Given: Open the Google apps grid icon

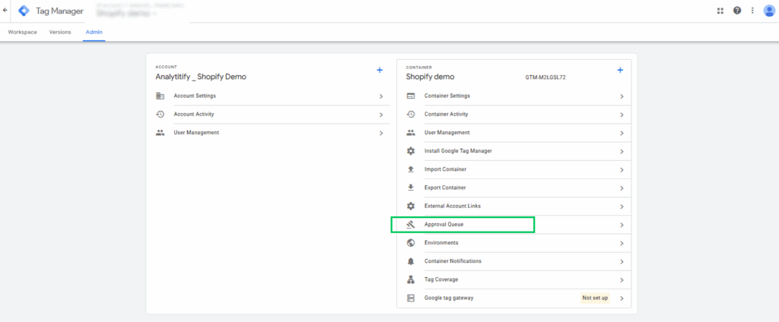Looking at the screenshot, I should (720, 11).
